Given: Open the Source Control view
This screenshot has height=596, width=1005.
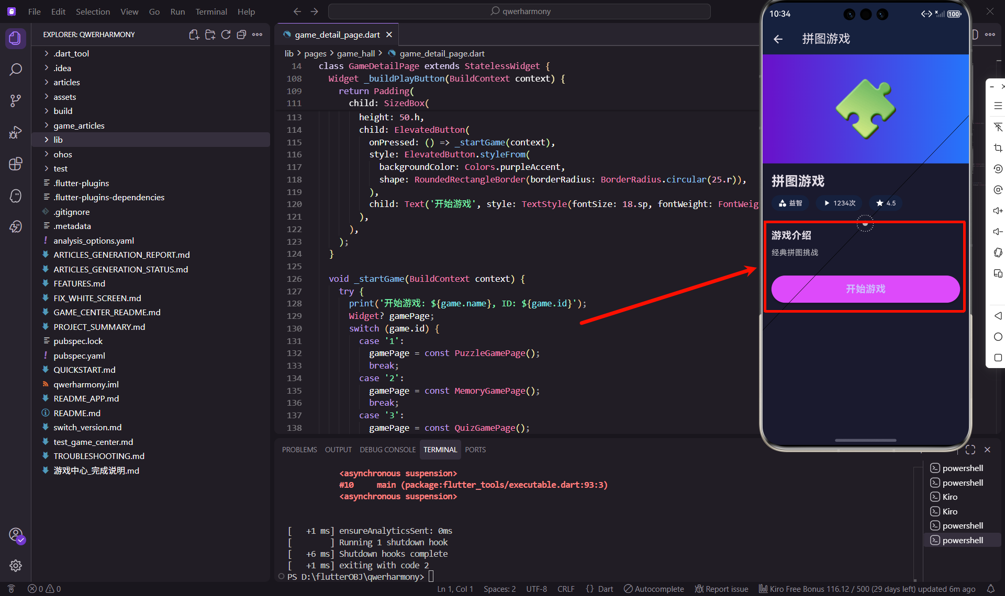Looking at the screenshot, I should pyautogui.click(x=16, y=100).
